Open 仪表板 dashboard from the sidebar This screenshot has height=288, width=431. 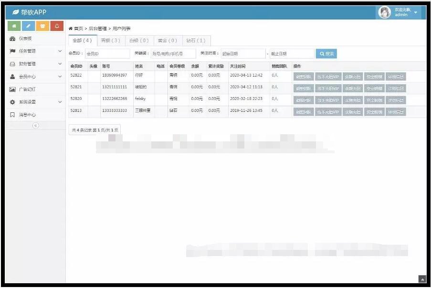pos(35,39)
